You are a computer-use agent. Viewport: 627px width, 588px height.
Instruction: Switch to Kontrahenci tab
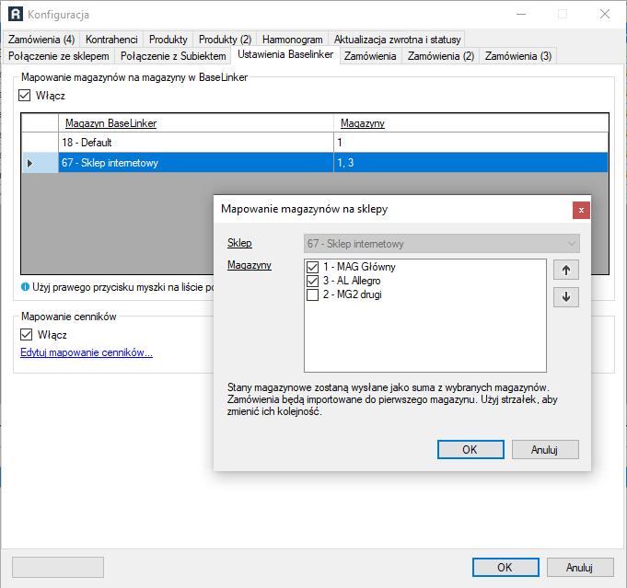click(111, 40)
